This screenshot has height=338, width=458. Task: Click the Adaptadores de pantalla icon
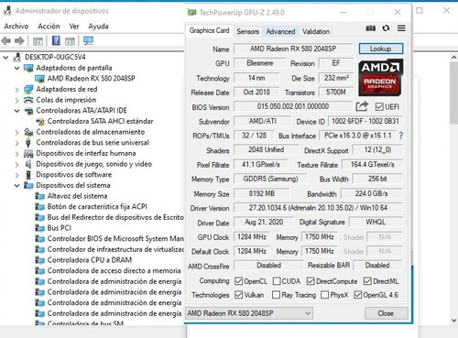point(28,68)
